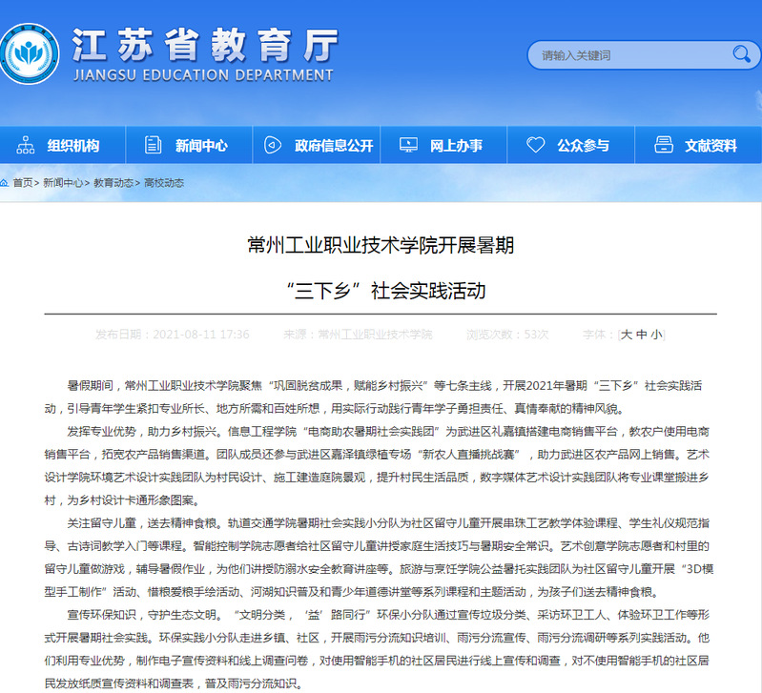Screen dimensions: 762x693
Task: Click the 政府信息公开 globe icon
Action: tap(272, 146)
